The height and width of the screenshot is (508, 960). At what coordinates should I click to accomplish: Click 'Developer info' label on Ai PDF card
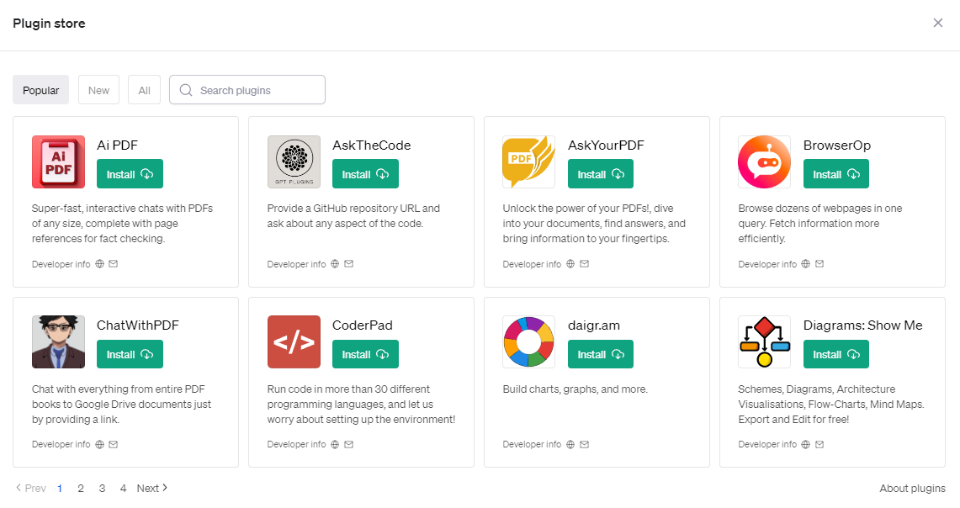tap(61, 264)
